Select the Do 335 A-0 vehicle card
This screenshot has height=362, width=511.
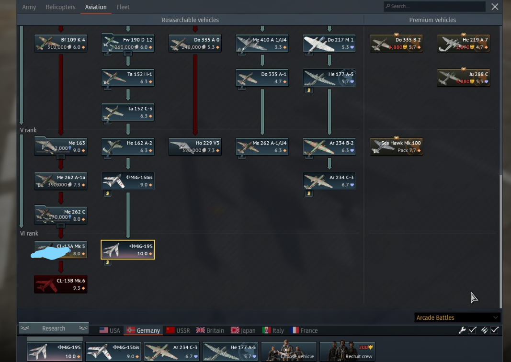195,43
